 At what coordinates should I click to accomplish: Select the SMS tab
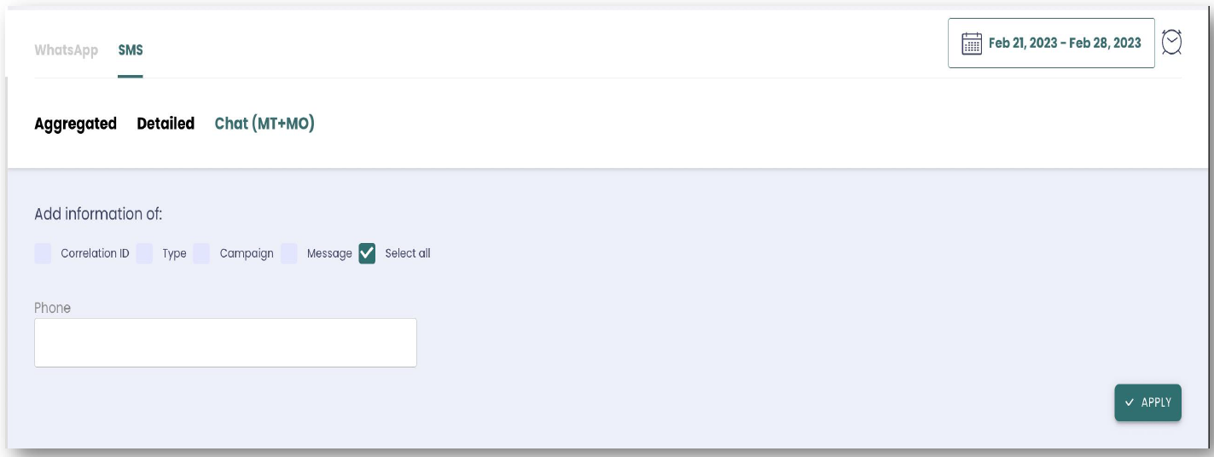tap(131, 50)
